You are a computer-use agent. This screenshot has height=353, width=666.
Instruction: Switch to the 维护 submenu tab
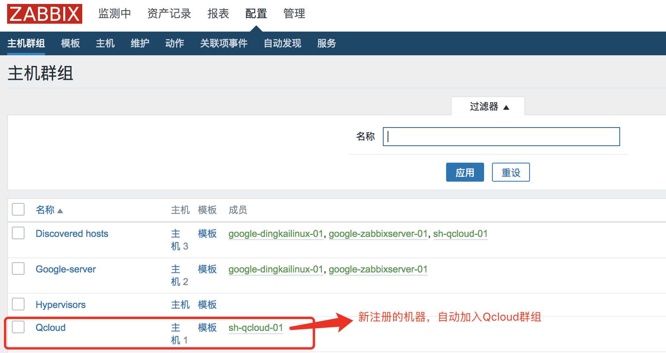pos(140,43)
